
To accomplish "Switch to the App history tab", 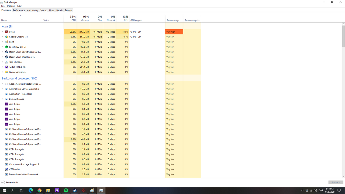I will [x=33, y=11].
